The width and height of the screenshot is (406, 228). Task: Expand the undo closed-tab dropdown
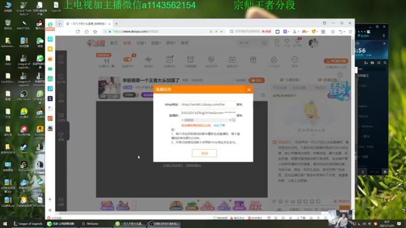344,32
